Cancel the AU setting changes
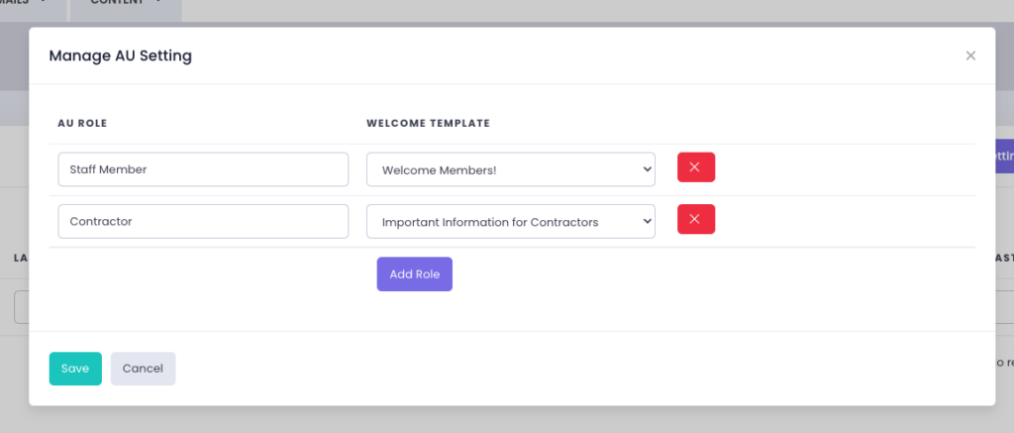 click(x=143, y=369)
